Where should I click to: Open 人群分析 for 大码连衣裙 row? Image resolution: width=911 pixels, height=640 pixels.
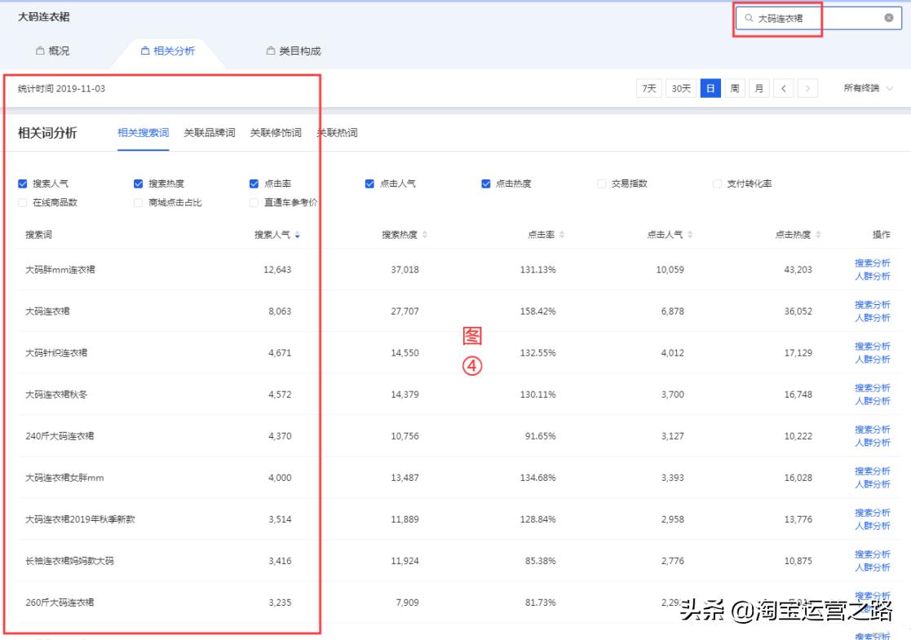tap(873, 316)
